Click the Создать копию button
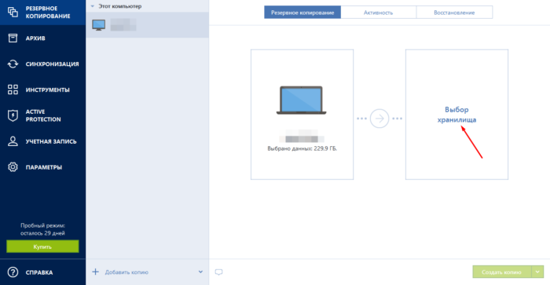The width and height of the screenshot is (550, 285). [502, 272]
